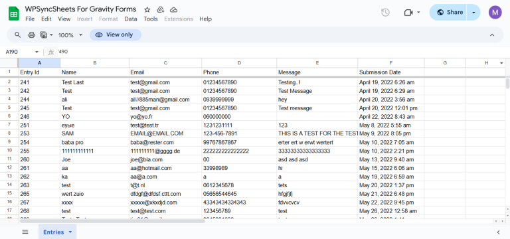Open the Tools menu
The height and width of the screenshot is (239, 510).
click(x=151, y=19)
